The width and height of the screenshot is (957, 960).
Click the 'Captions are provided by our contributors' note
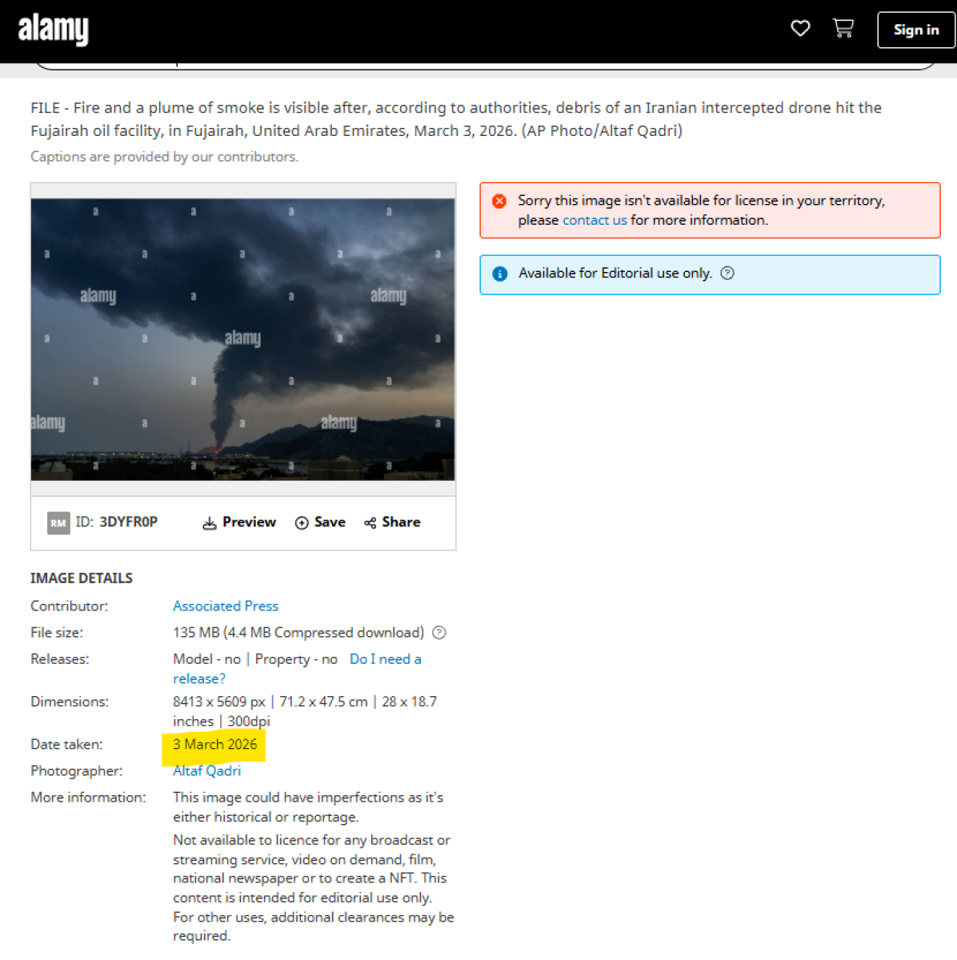tap(164, 157)
